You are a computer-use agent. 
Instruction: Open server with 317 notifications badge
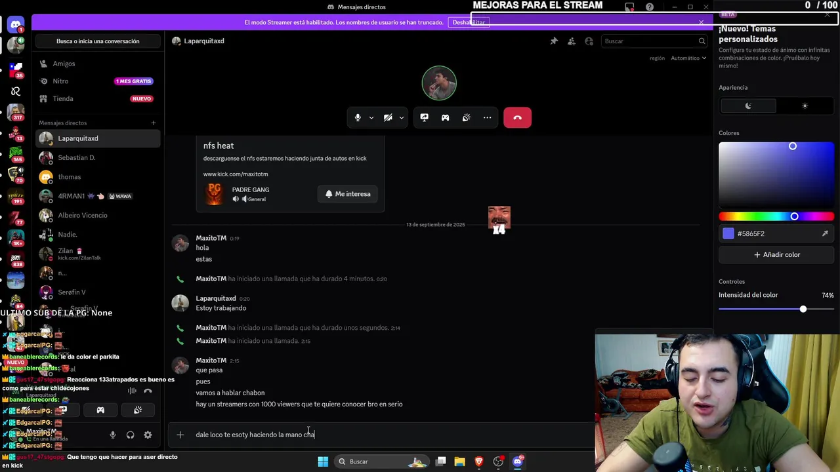(x=16, y=112)
